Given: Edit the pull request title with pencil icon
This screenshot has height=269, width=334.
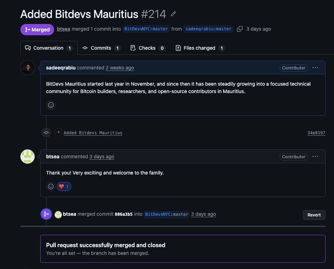Looking at the screenshot, I should pos(173,14).
